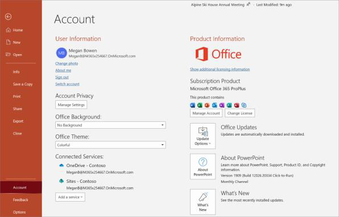Click the Office logo
The image size is (339, 217).
(218, 54)
